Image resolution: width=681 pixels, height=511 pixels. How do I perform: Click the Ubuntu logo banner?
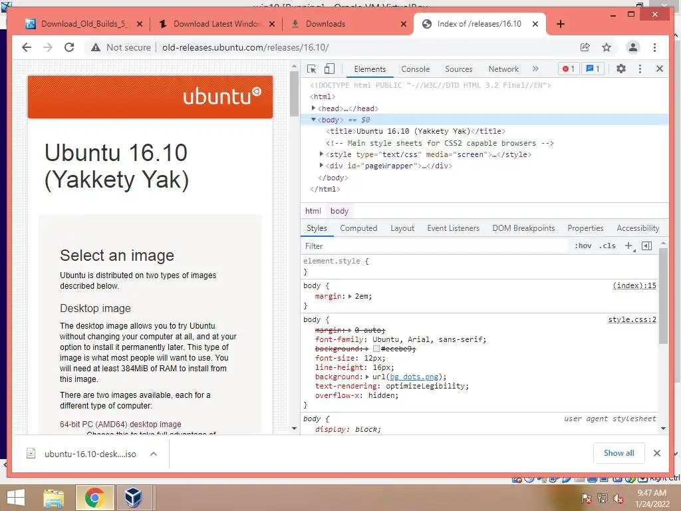(x=150, y=97)
